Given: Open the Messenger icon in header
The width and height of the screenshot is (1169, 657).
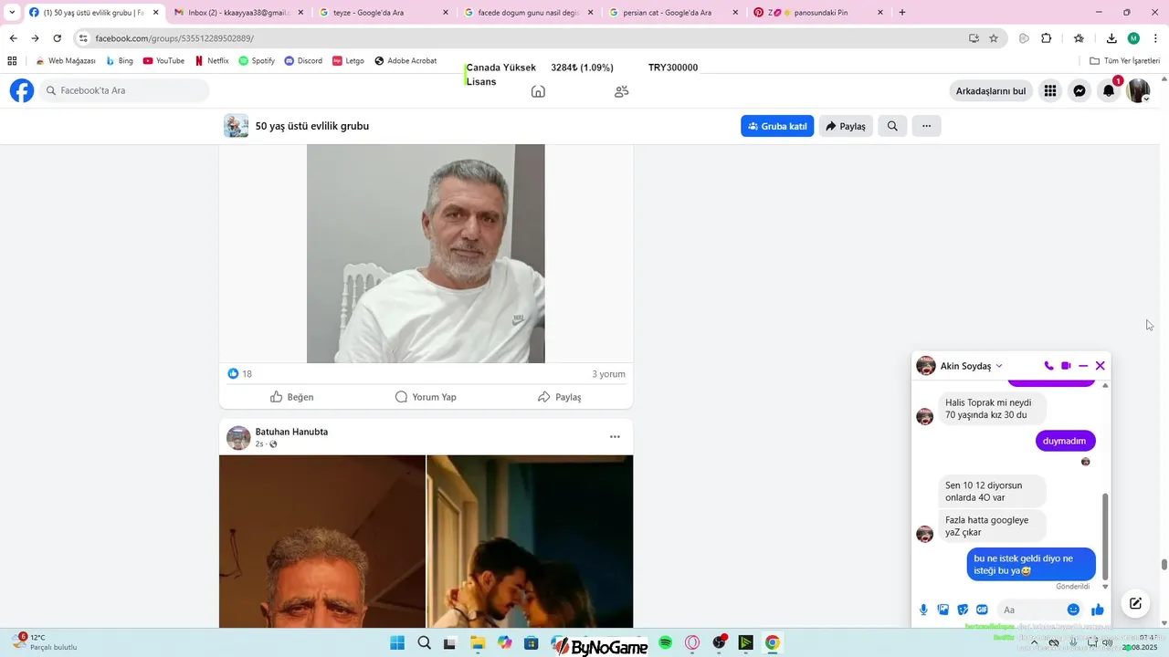Looking at the screenshot, I should (x=1079, y=90).
